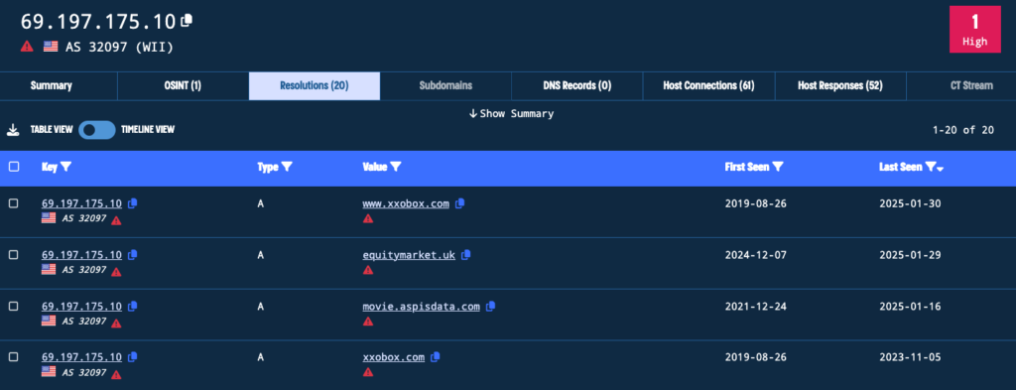Copy movie.aspisdata.com to clipboard
Image resolution: width=1016 pixels, height=390 pixels.
click(x=490, y=306)
